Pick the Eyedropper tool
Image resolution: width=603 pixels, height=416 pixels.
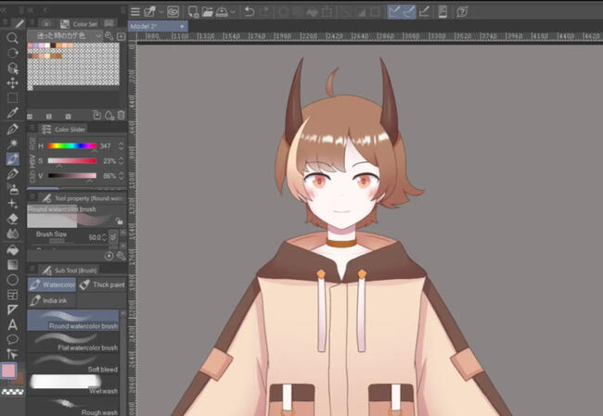(x=12, y=113)
